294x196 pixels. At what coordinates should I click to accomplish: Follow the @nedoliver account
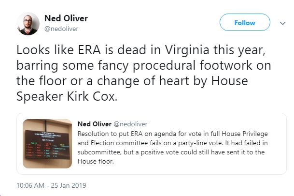[x=245, y=22]
